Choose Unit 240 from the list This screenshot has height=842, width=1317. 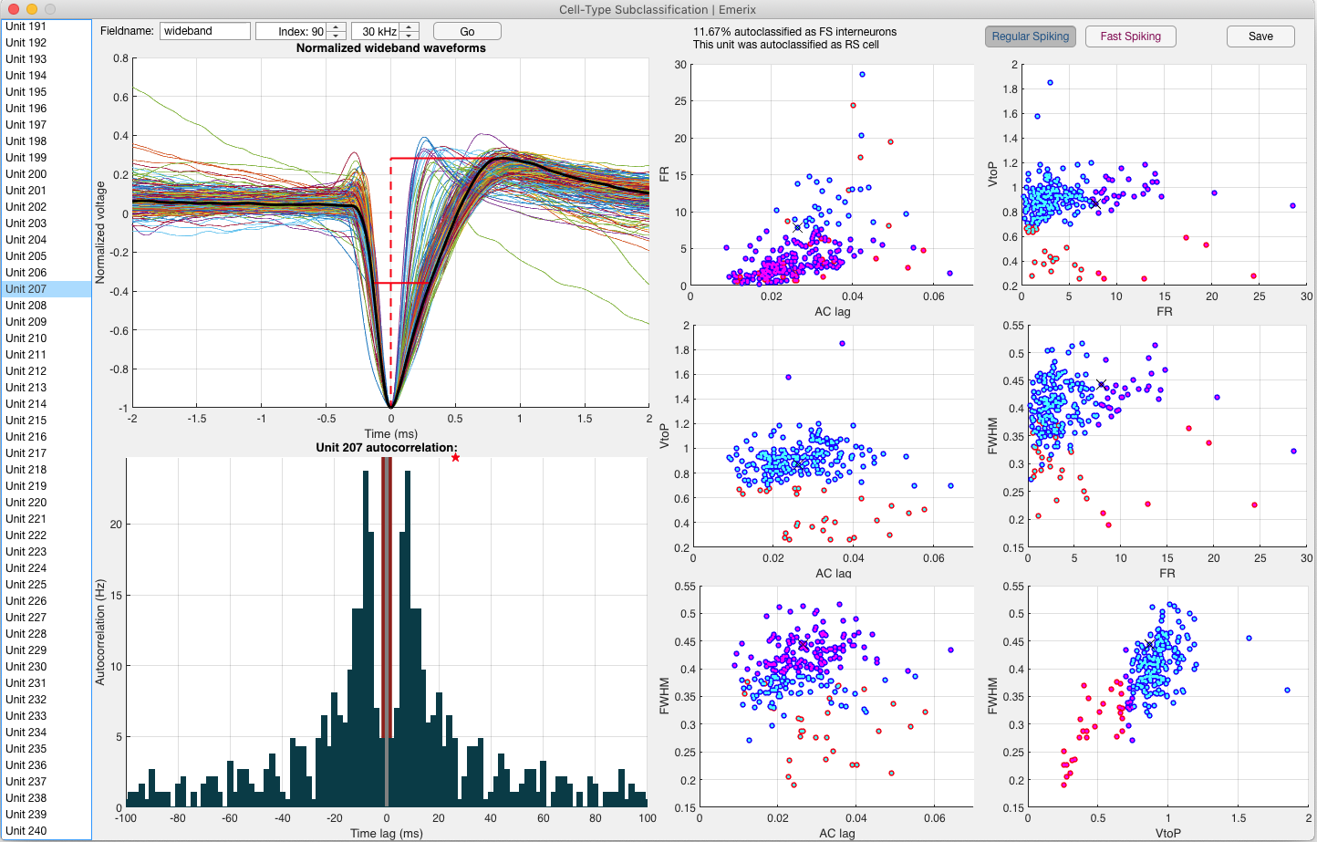26,830
